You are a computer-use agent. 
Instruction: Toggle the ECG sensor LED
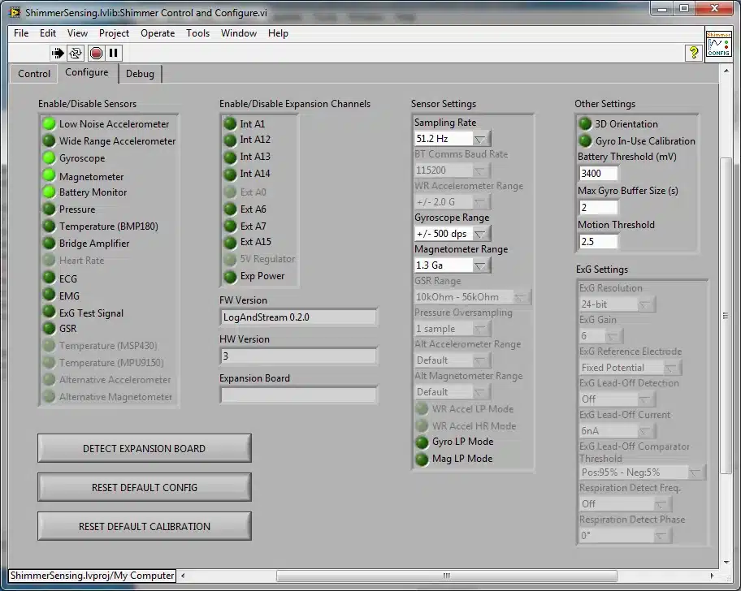coord(49,278)
